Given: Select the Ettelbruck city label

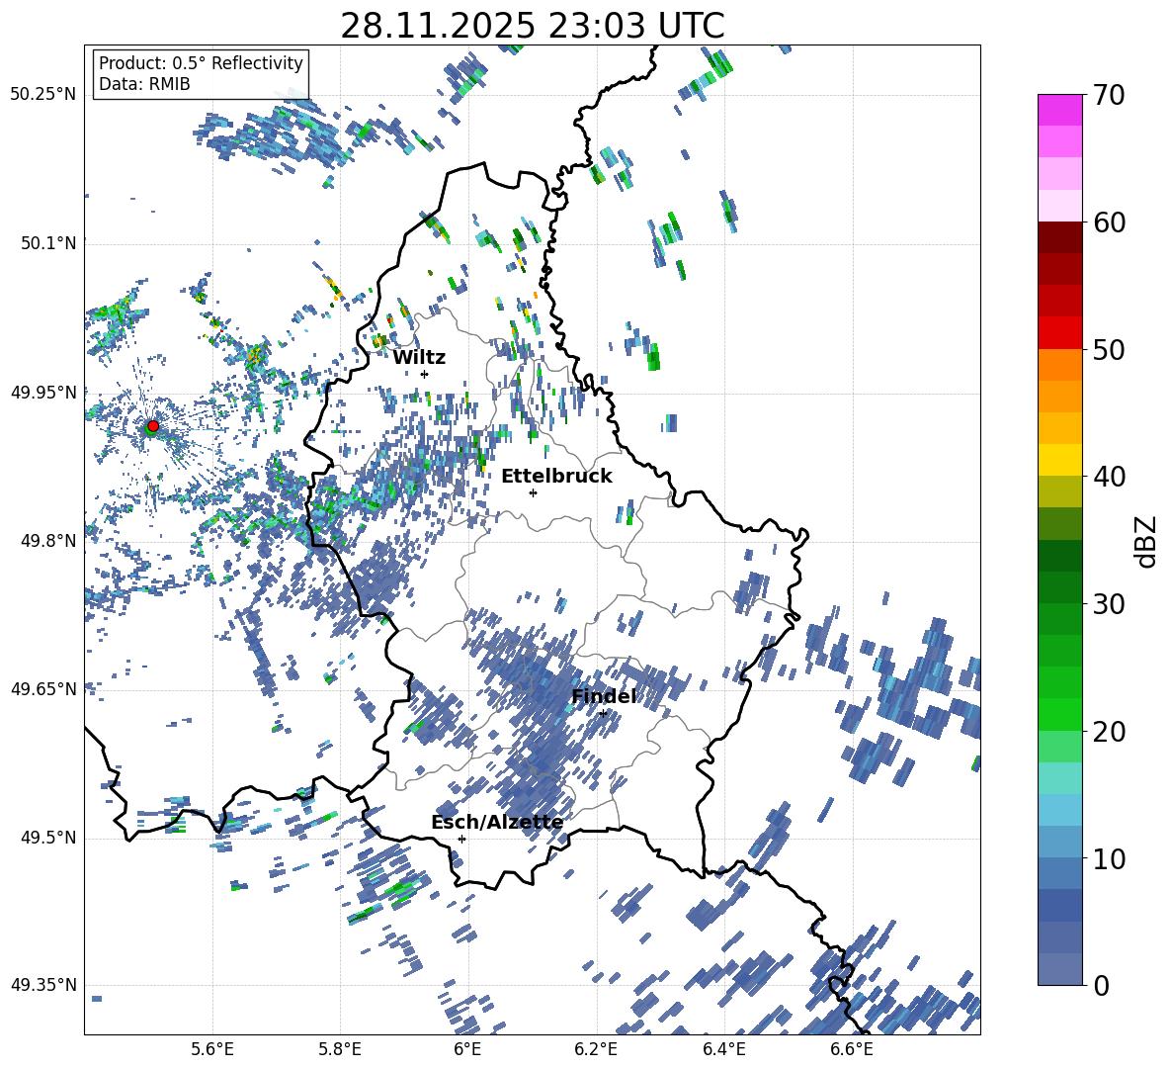Looking at the screenshot, I should coord(556,476).
